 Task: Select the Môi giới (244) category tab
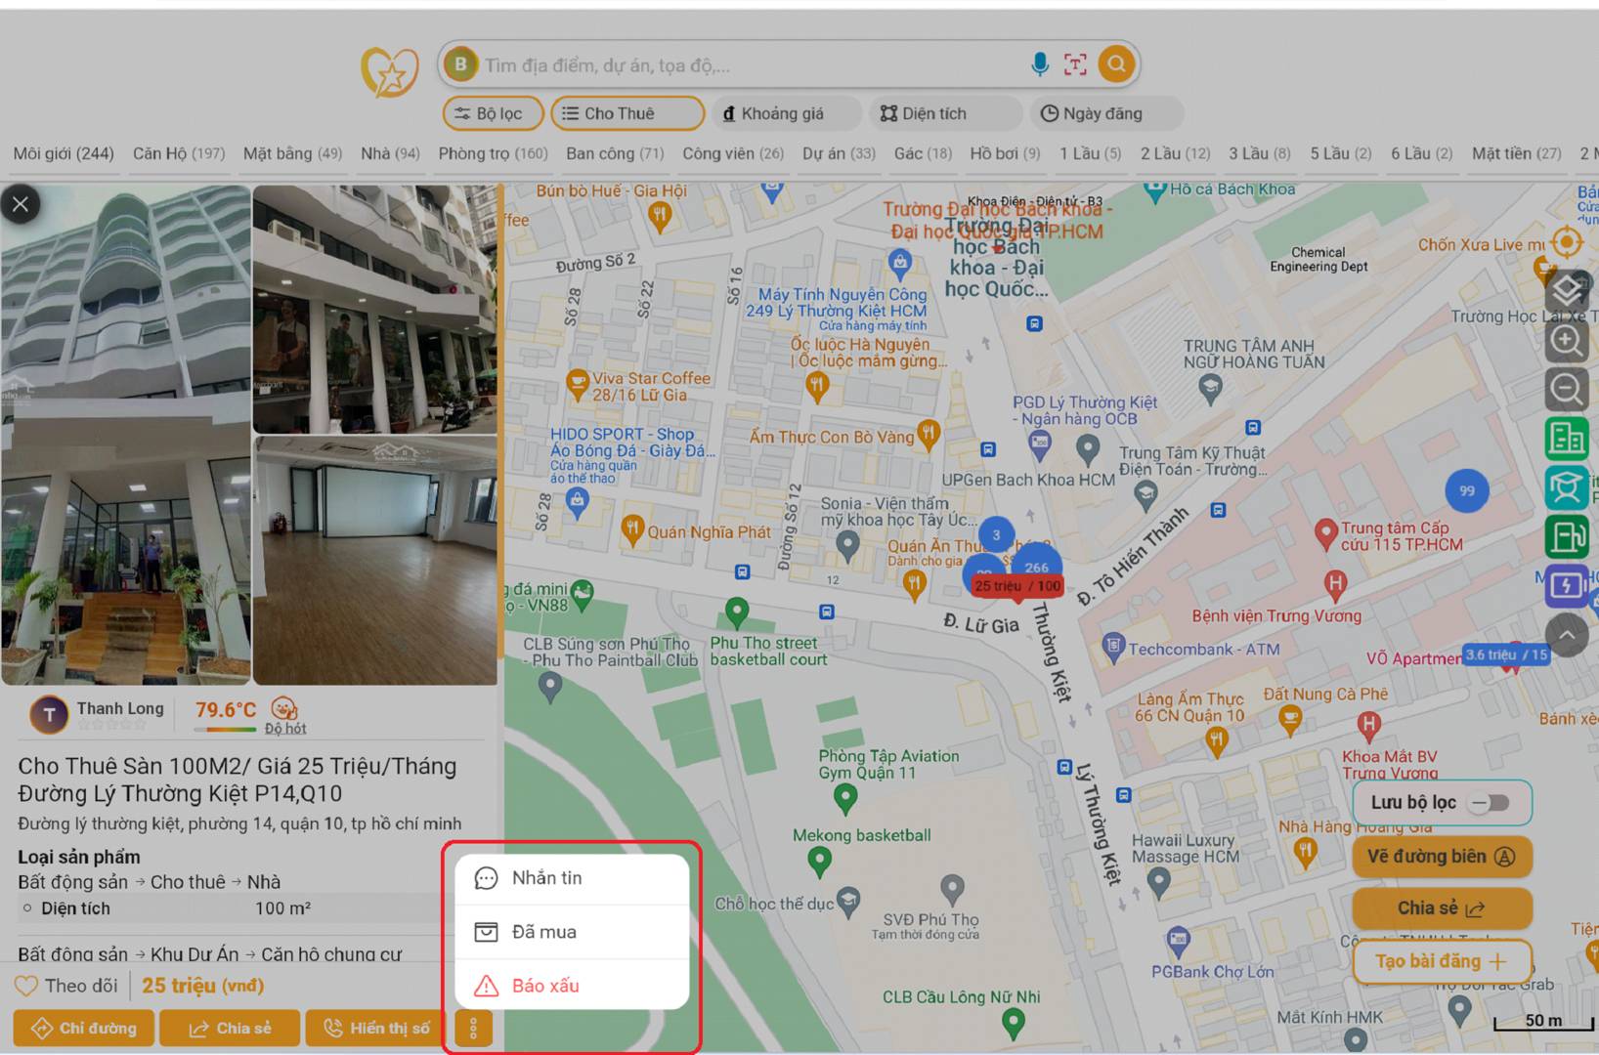point(64,153)
